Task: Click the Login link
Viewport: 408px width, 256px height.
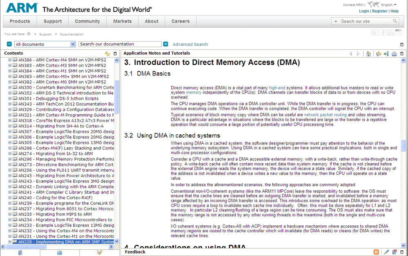Action: pos(364,11)
